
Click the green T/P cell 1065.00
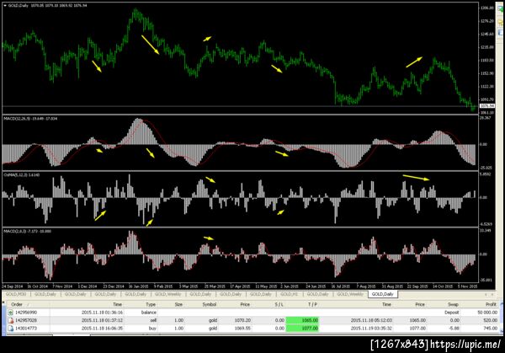[302, 320]
